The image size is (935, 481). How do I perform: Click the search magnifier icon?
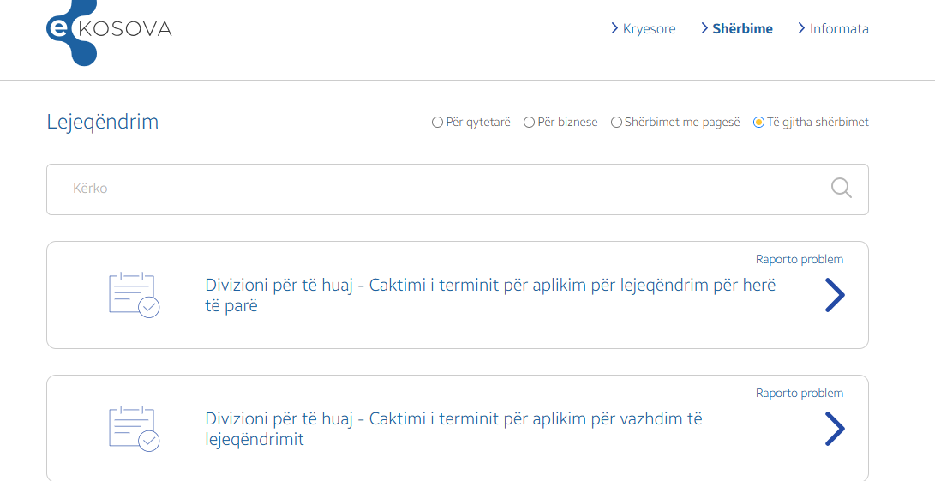[x=842, y=188]
